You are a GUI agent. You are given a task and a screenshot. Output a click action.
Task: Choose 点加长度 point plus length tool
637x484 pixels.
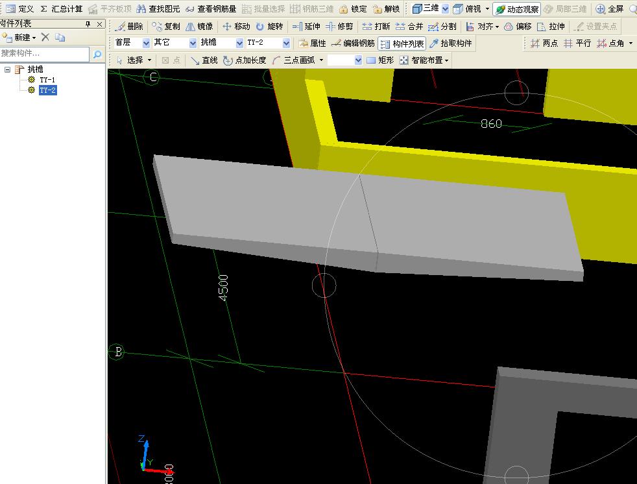(x=245, y=60)
